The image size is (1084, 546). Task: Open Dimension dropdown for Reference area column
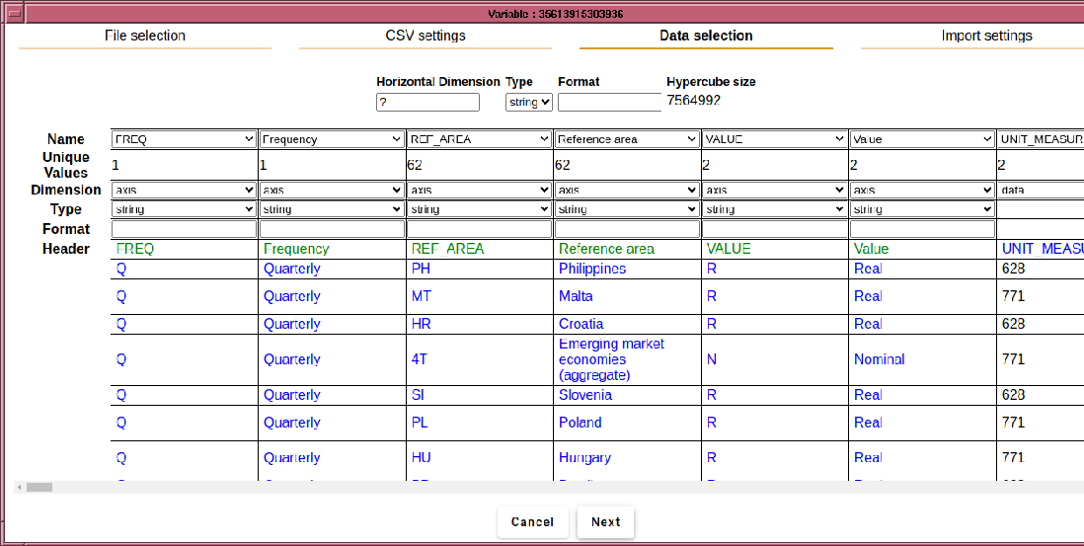pyautogui.click(x=627, y=190)
